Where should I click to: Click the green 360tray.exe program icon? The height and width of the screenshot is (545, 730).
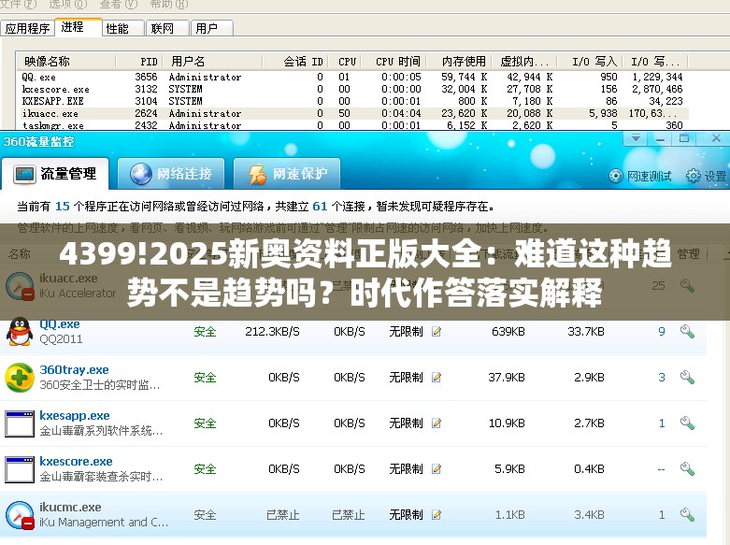click(x=20, y=378)
